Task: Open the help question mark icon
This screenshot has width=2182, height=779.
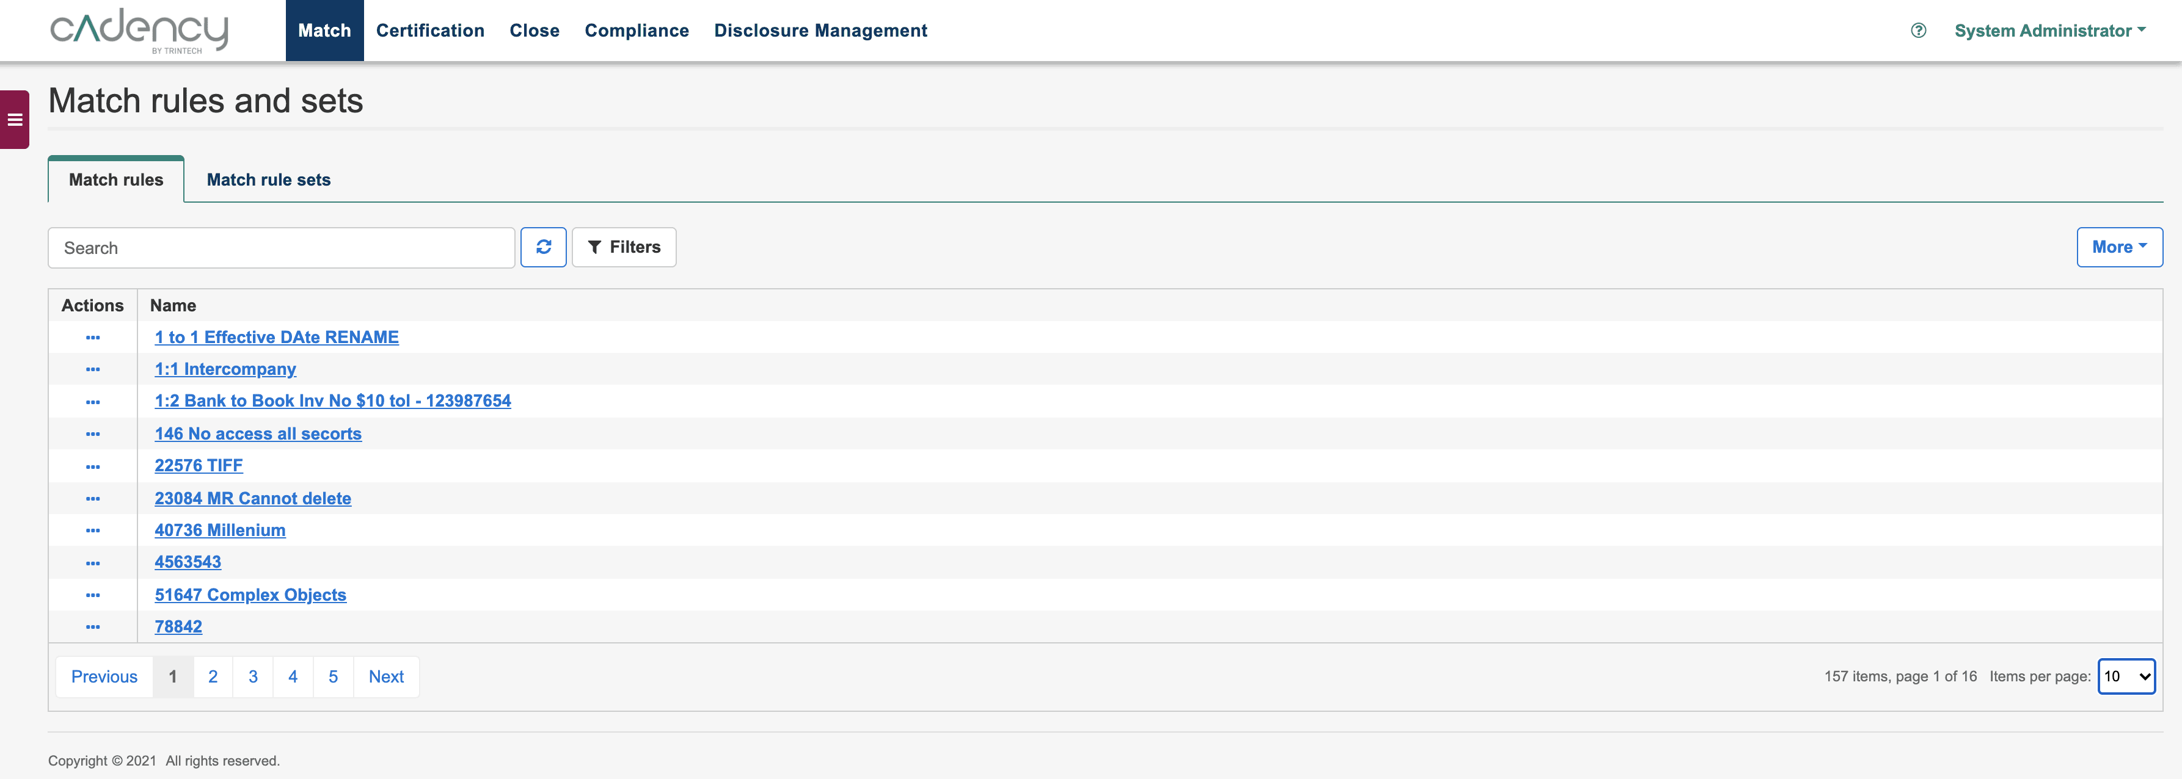Action: click(1916, 31)
